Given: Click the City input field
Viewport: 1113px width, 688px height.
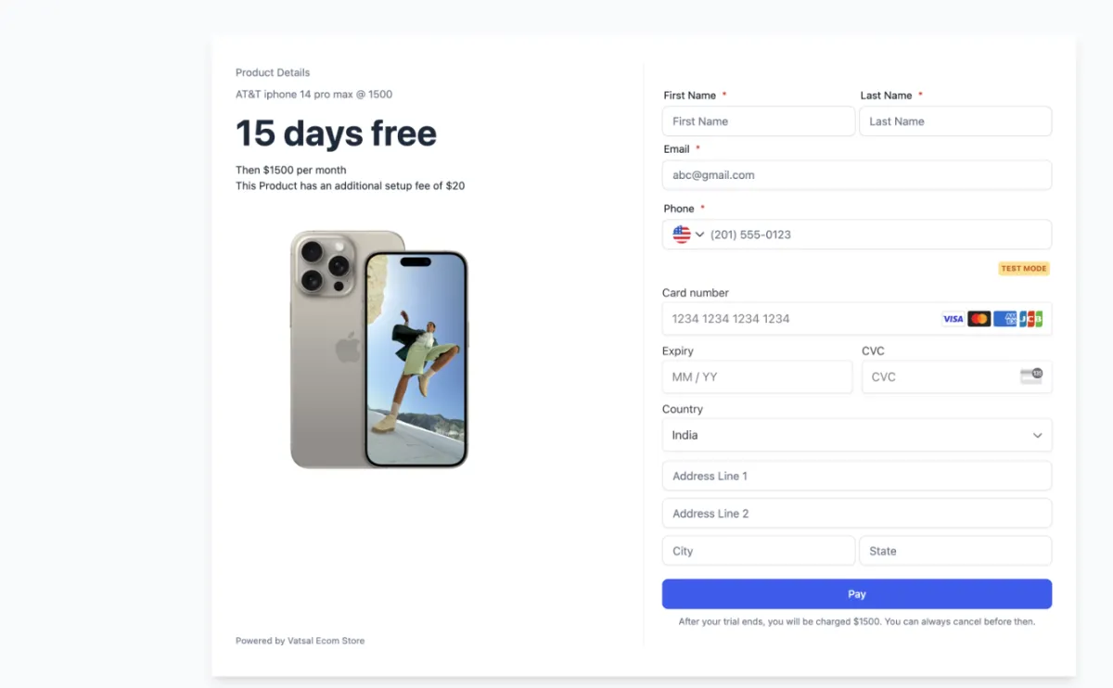Looking at the screenshot, I should pyautogui.click(x=759, y=551).
